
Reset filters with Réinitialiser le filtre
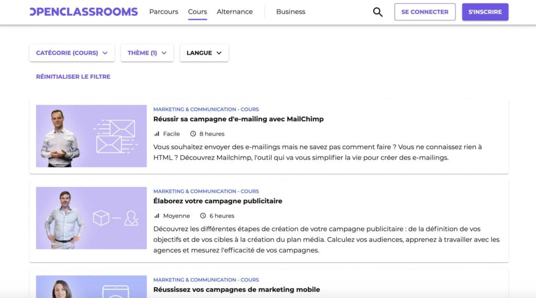(x=73, y=77)
